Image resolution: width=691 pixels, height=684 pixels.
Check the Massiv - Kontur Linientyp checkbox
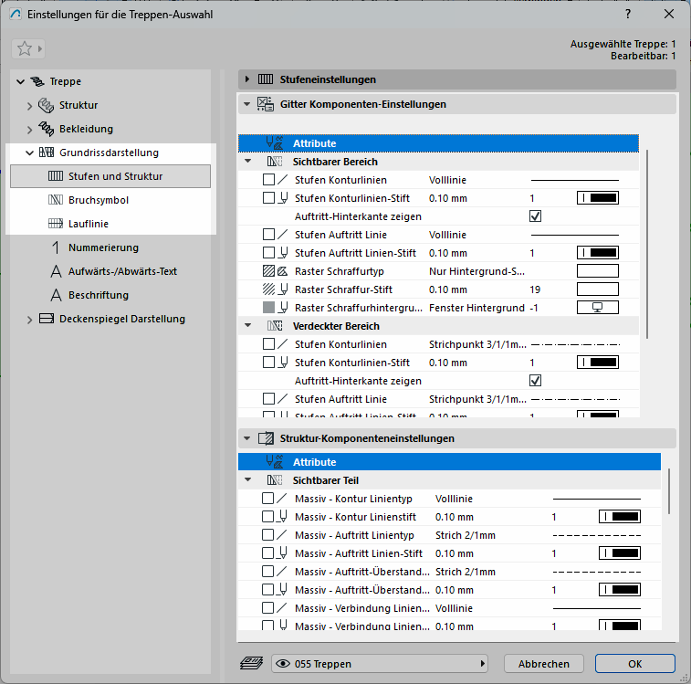tap(268, 499)
